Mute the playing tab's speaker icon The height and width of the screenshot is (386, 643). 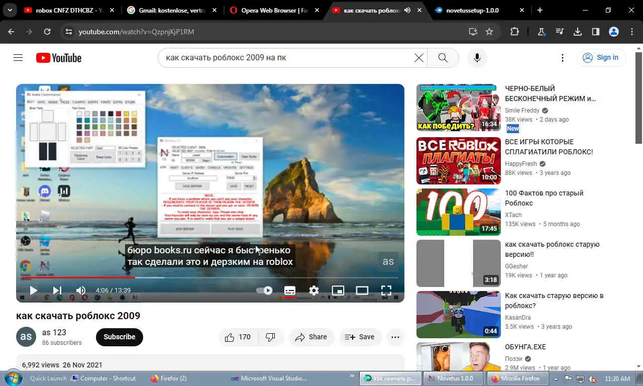click(x=407, y=10)
